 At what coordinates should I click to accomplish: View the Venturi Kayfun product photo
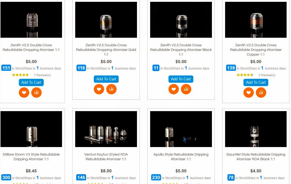pos(106,129)
